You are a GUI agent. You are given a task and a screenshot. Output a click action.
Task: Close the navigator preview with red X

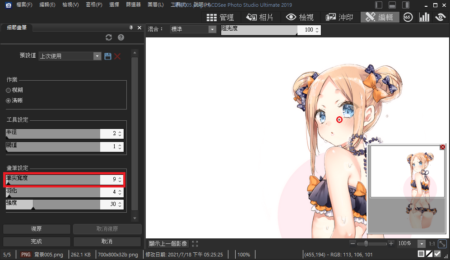click(442, 147)
